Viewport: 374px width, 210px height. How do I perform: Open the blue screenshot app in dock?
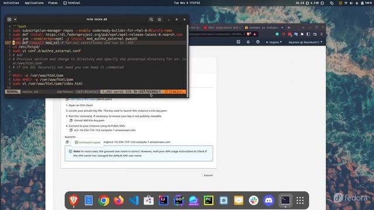pyautogui.click(x=223, y=200)
